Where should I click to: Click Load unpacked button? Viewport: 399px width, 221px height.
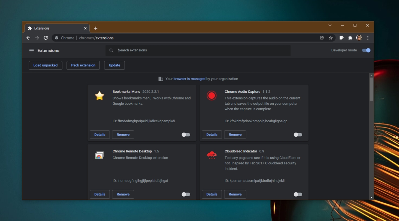coord(46,65)
